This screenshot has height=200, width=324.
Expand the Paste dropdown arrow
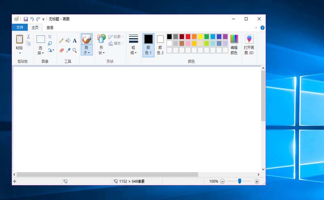coord(20,53)
